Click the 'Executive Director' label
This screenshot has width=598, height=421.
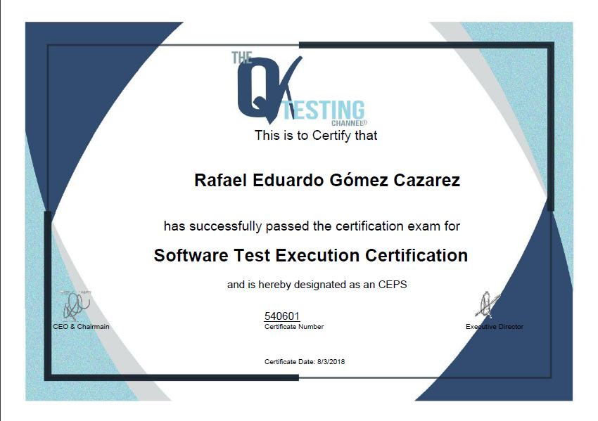pos(495,327)
